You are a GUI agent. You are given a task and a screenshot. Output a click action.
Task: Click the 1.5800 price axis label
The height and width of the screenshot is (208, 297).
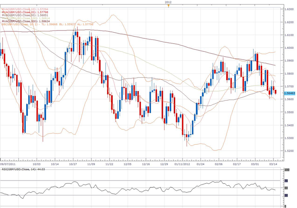click(x=289, y=74)
